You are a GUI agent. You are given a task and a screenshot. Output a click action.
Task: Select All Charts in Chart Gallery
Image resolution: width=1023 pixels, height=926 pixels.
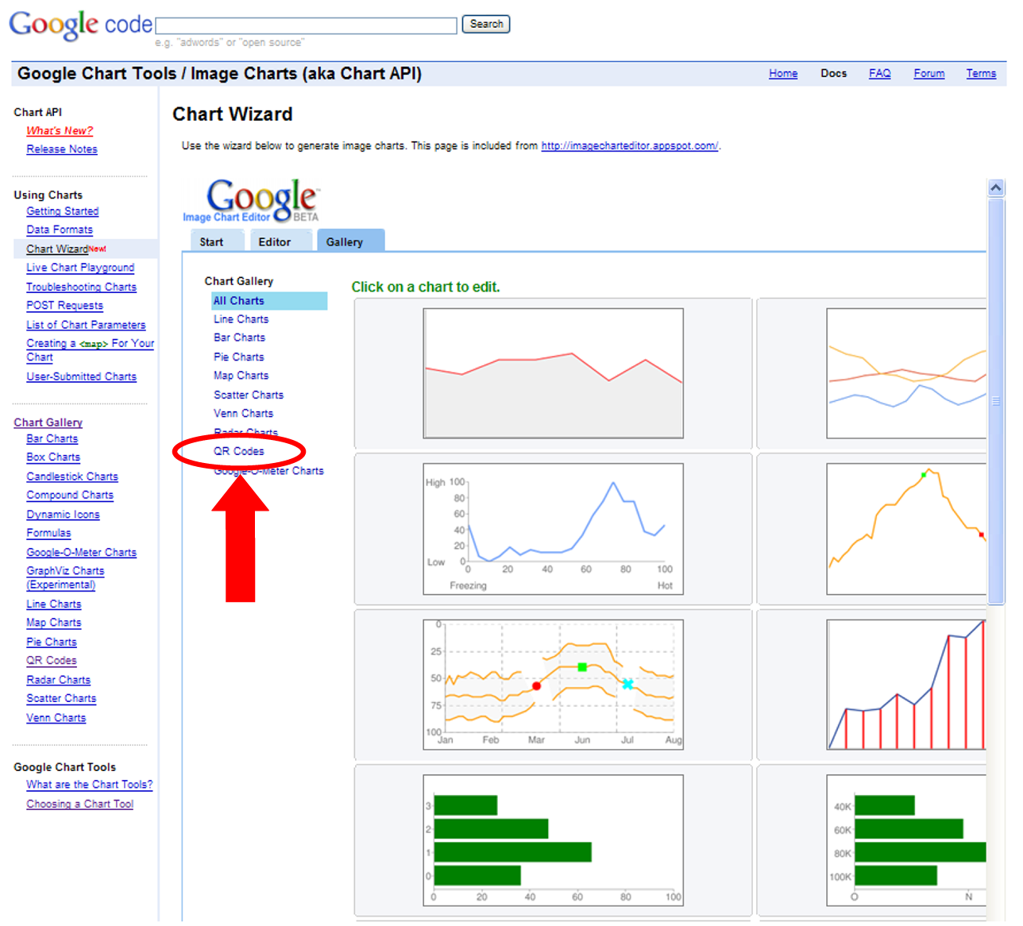(269, 301)
